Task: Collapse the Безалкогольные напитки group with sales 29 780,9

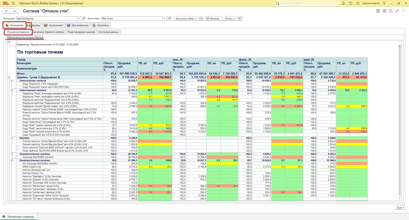Action: point(12,154)
